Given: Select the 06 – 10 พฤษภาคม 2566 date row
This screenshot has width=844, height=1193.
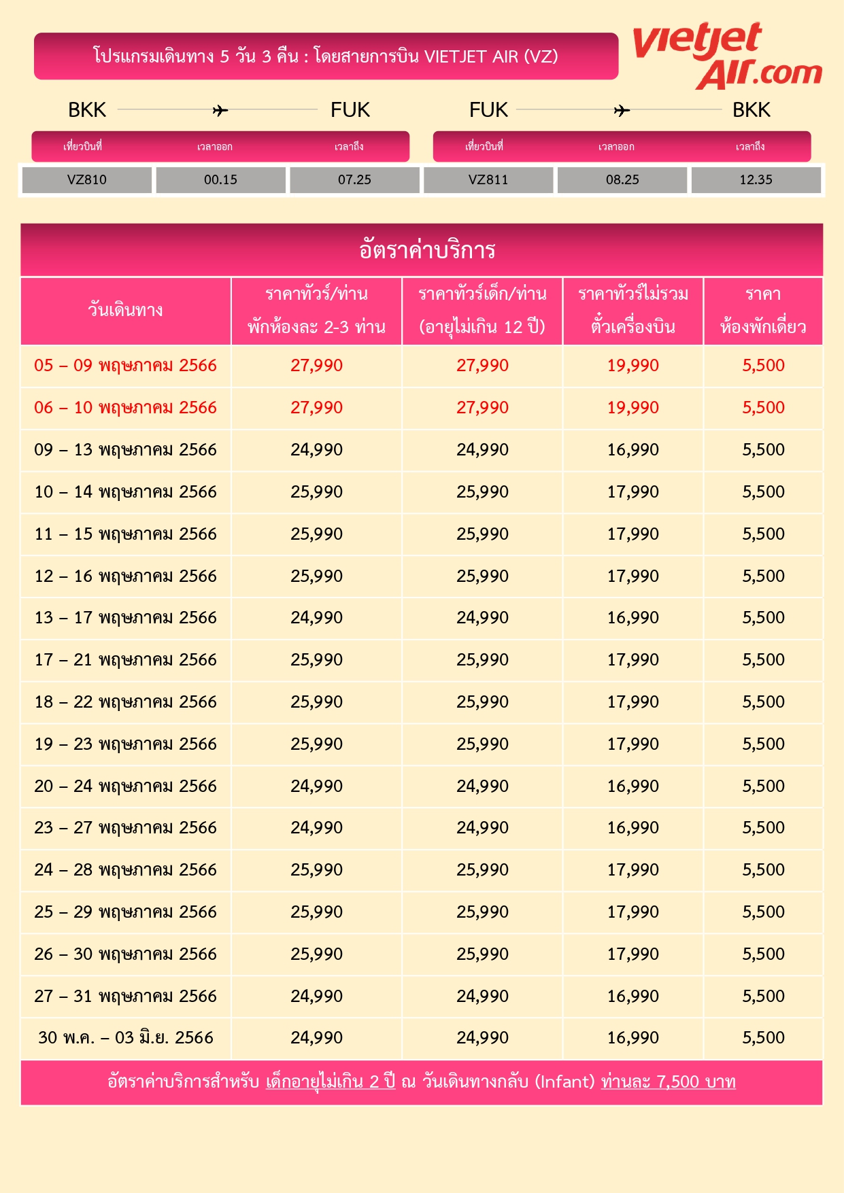Looking at the screenshot, I should pyautogui.click(x=422, y=408).
